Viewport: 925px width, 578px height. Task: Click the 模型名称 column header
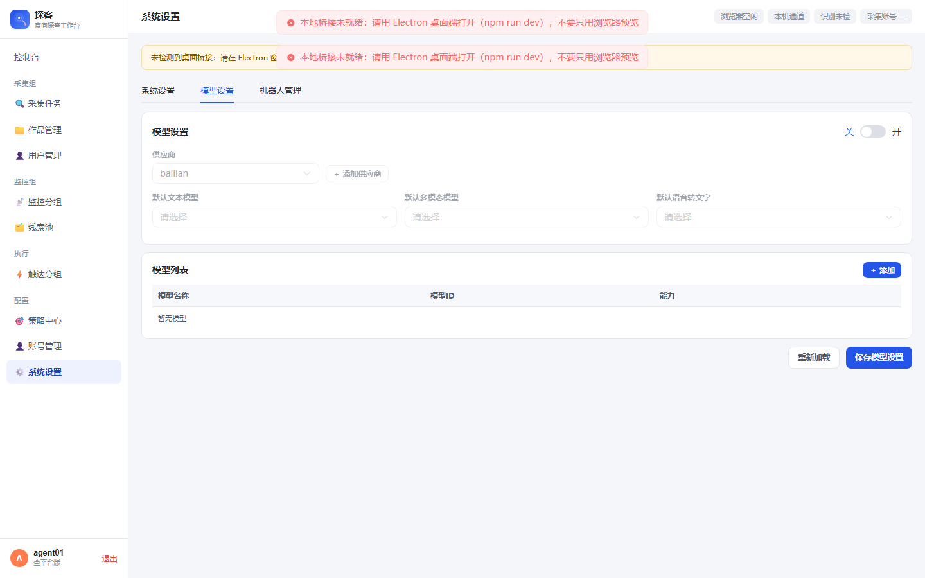[173, 296]
